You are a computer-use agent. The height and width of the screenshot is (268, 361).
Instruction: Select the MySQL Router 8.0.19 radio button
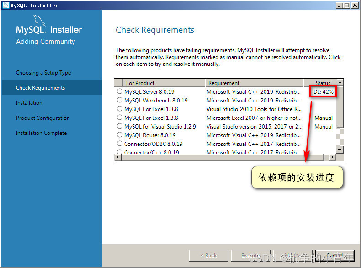click(x=119, y=134)
